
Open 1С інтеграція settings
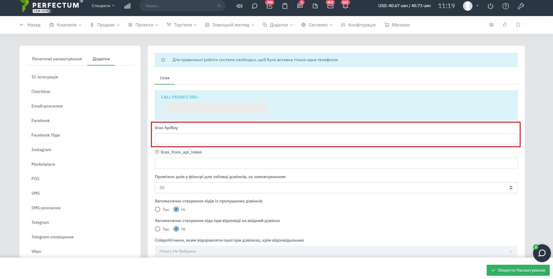[45, 77]
